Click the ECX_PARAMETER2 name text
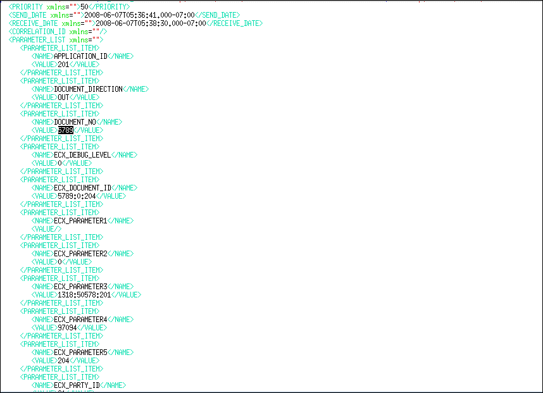The width and height of the screenshot is (543, 393). (80, 254)
